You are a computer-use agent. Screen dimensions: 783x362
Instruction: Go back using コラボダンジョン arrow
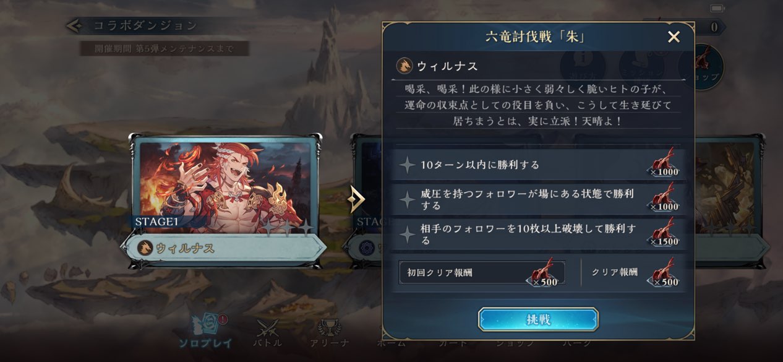pyautogui.click(x=75, y=25)
